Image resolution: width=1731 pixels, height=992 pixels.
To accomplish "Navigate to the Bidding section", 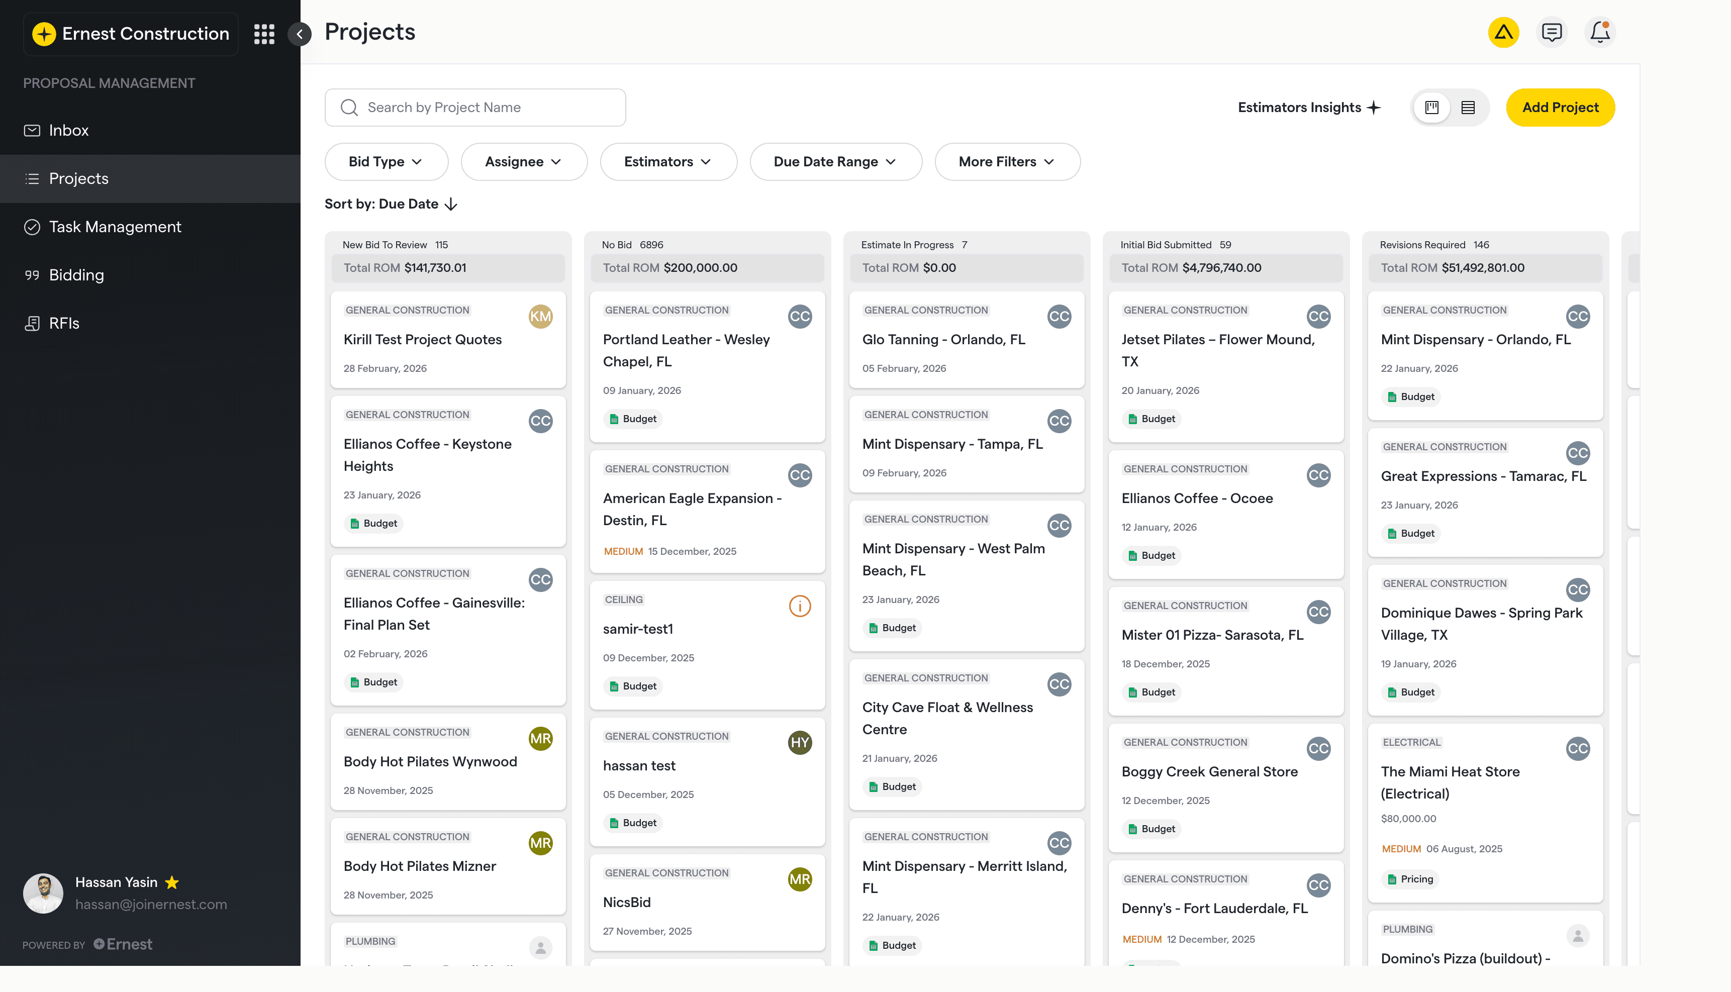I will [x=76, y=274].
